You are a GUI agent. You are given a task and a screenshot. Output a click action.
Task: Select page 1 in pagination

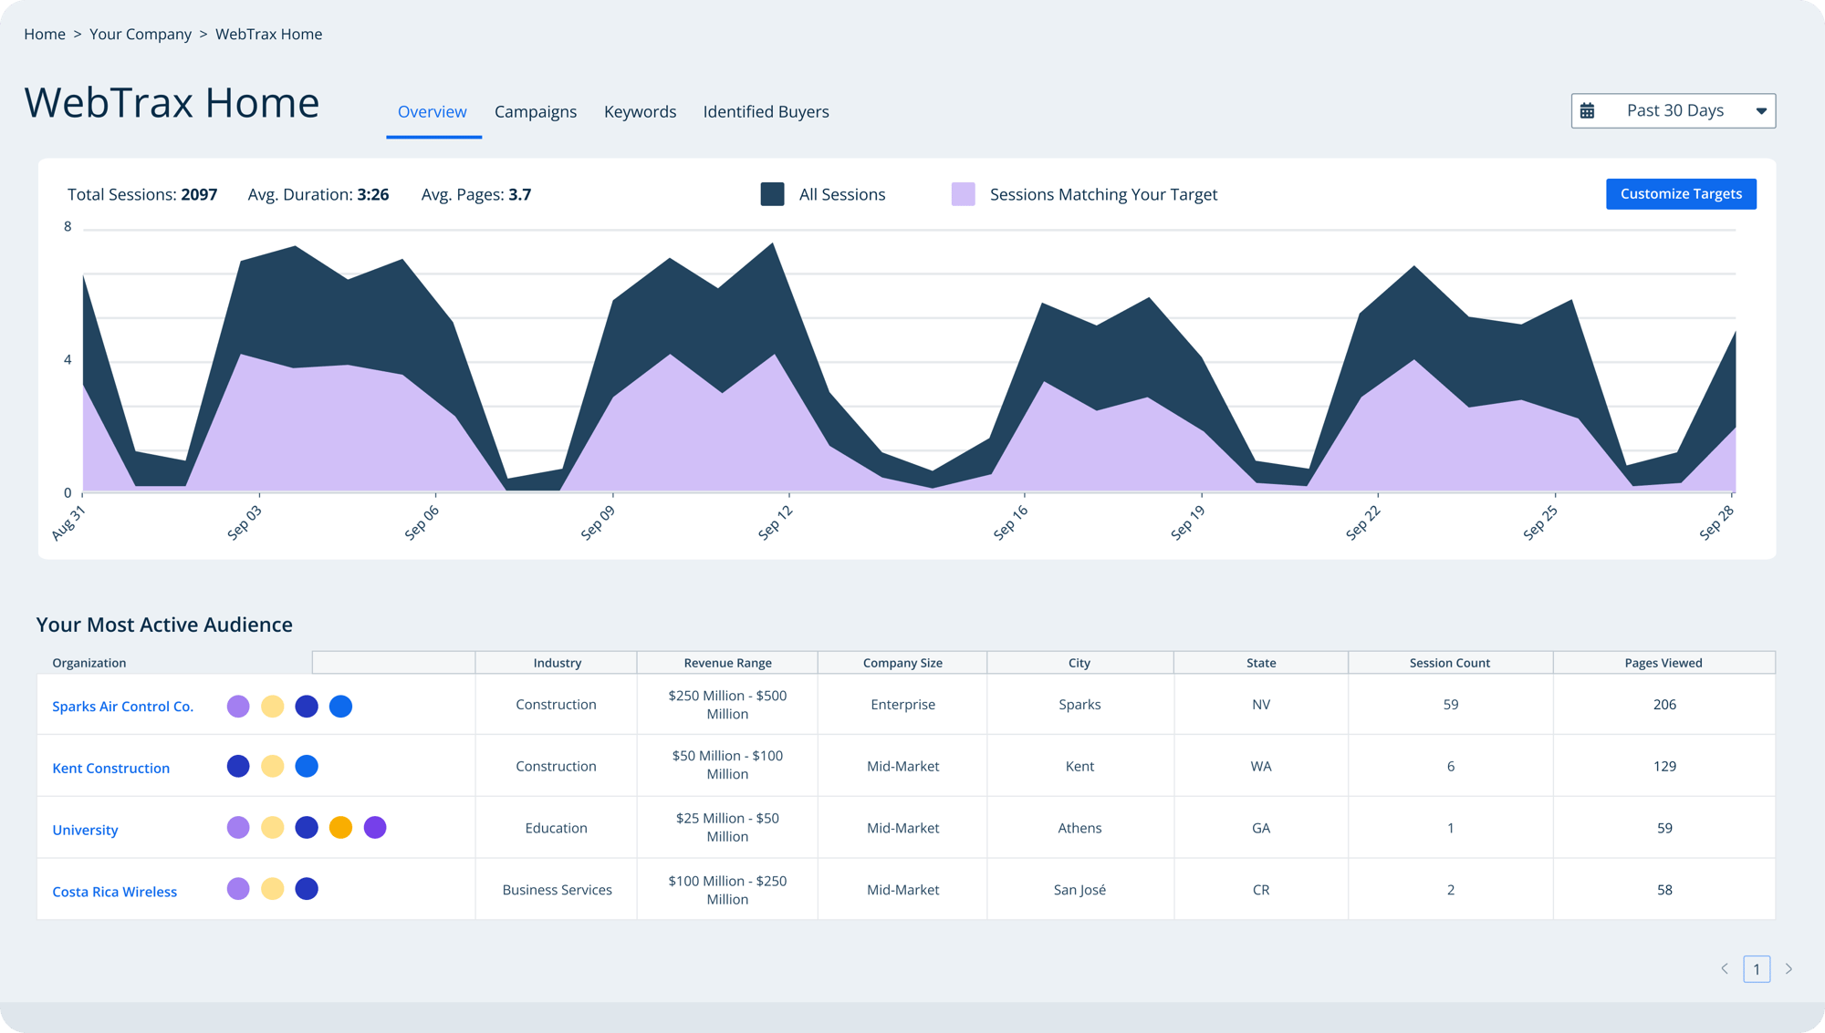coord(1757,968)
